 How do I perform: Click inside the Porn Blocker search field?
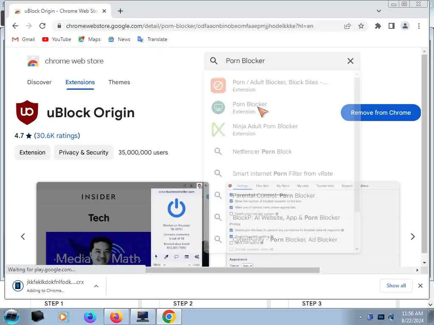click(282, 61)
